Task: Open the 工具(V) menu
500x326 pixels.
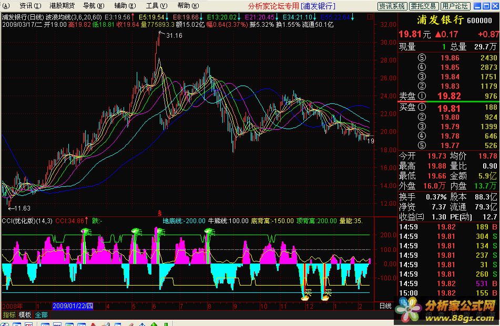Action: click(157, 6)
